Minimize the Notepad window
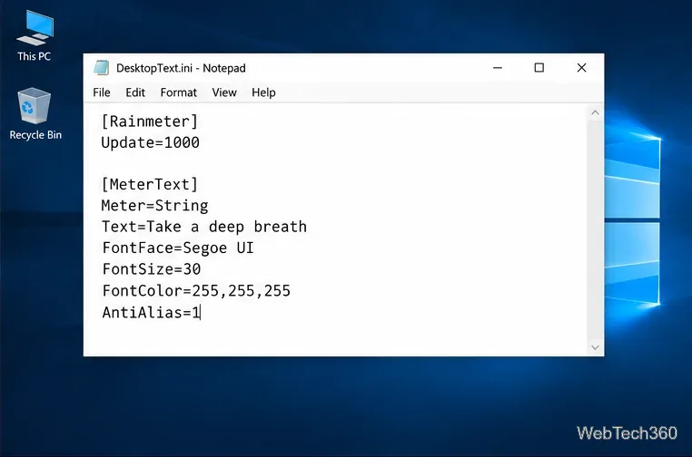This screenshot has height=457, width=692. 498,68
